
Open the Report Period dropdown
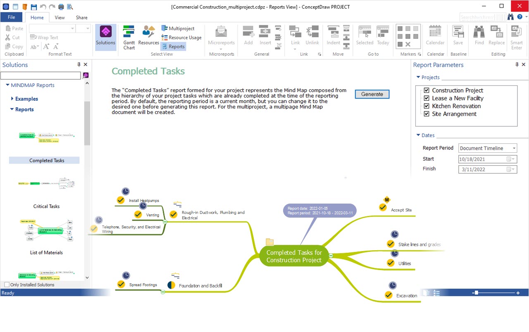click(x=514, y=148)
